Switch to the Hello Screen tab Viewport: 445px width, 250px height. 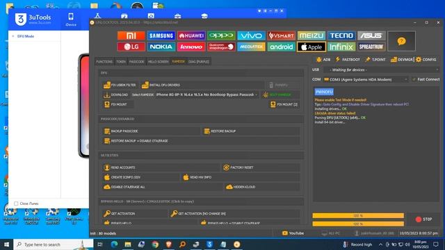coord(158,62)
